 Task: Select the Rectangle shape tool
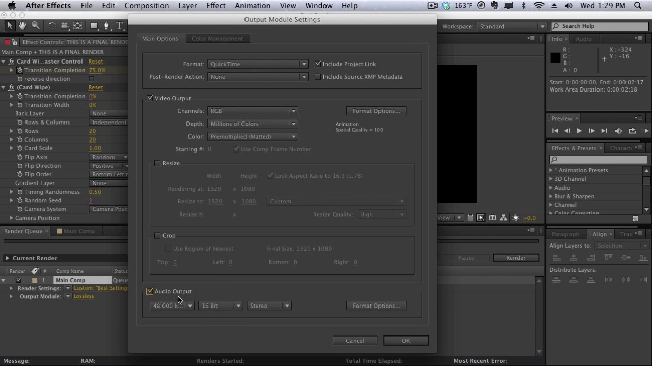click(x=94, y=25)
